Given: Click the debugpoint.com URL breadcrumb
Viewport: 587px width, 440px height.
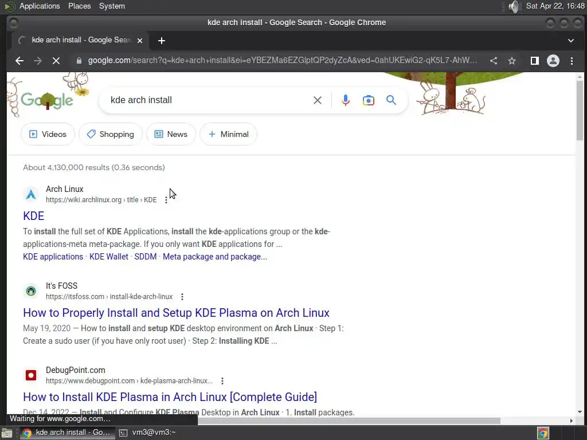Looking at the screenshot, I should pos(129,381).
